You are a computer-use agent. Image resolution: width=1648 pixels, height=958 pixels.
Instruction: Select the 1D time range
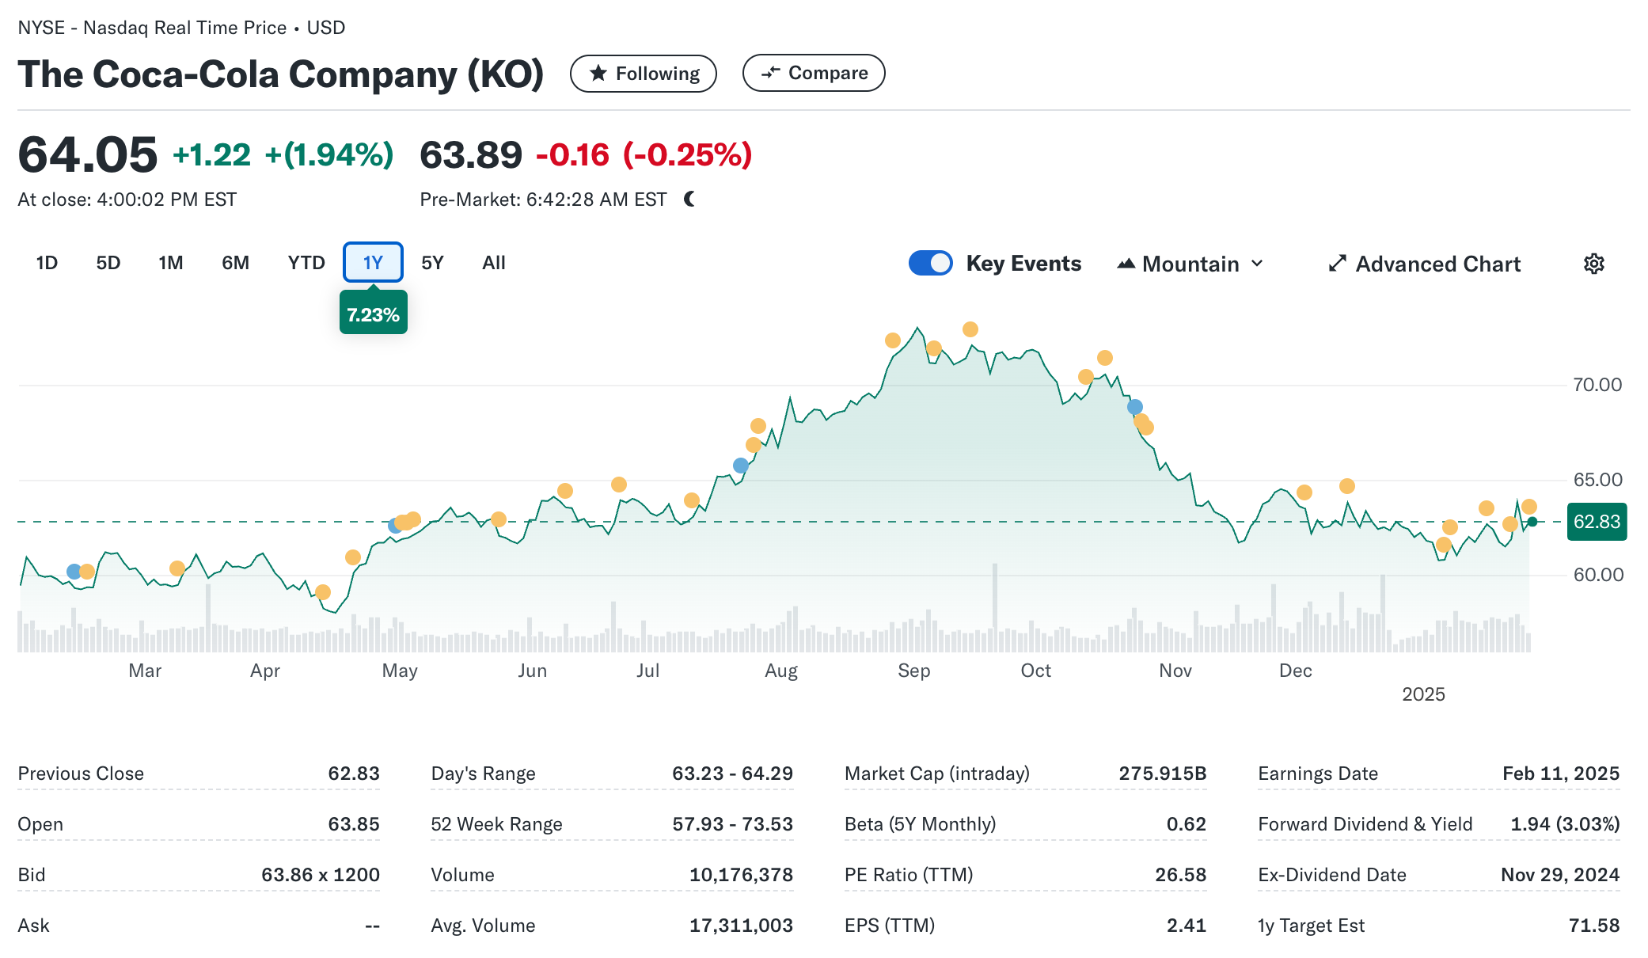tap(47, 263)
